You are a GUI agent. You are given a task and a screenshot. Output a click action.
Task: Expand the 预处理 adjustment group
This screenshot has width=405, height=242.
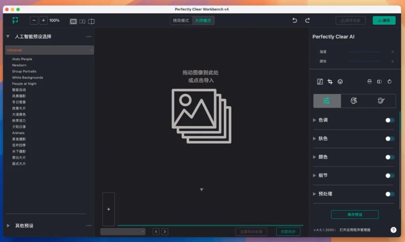[x=315, y=194]
